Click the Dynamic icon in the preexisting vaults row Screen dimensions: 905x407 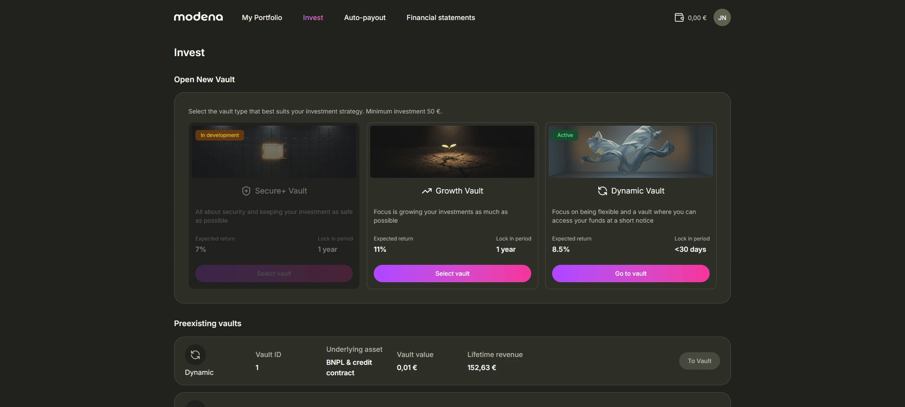click(x=195, y=355)
